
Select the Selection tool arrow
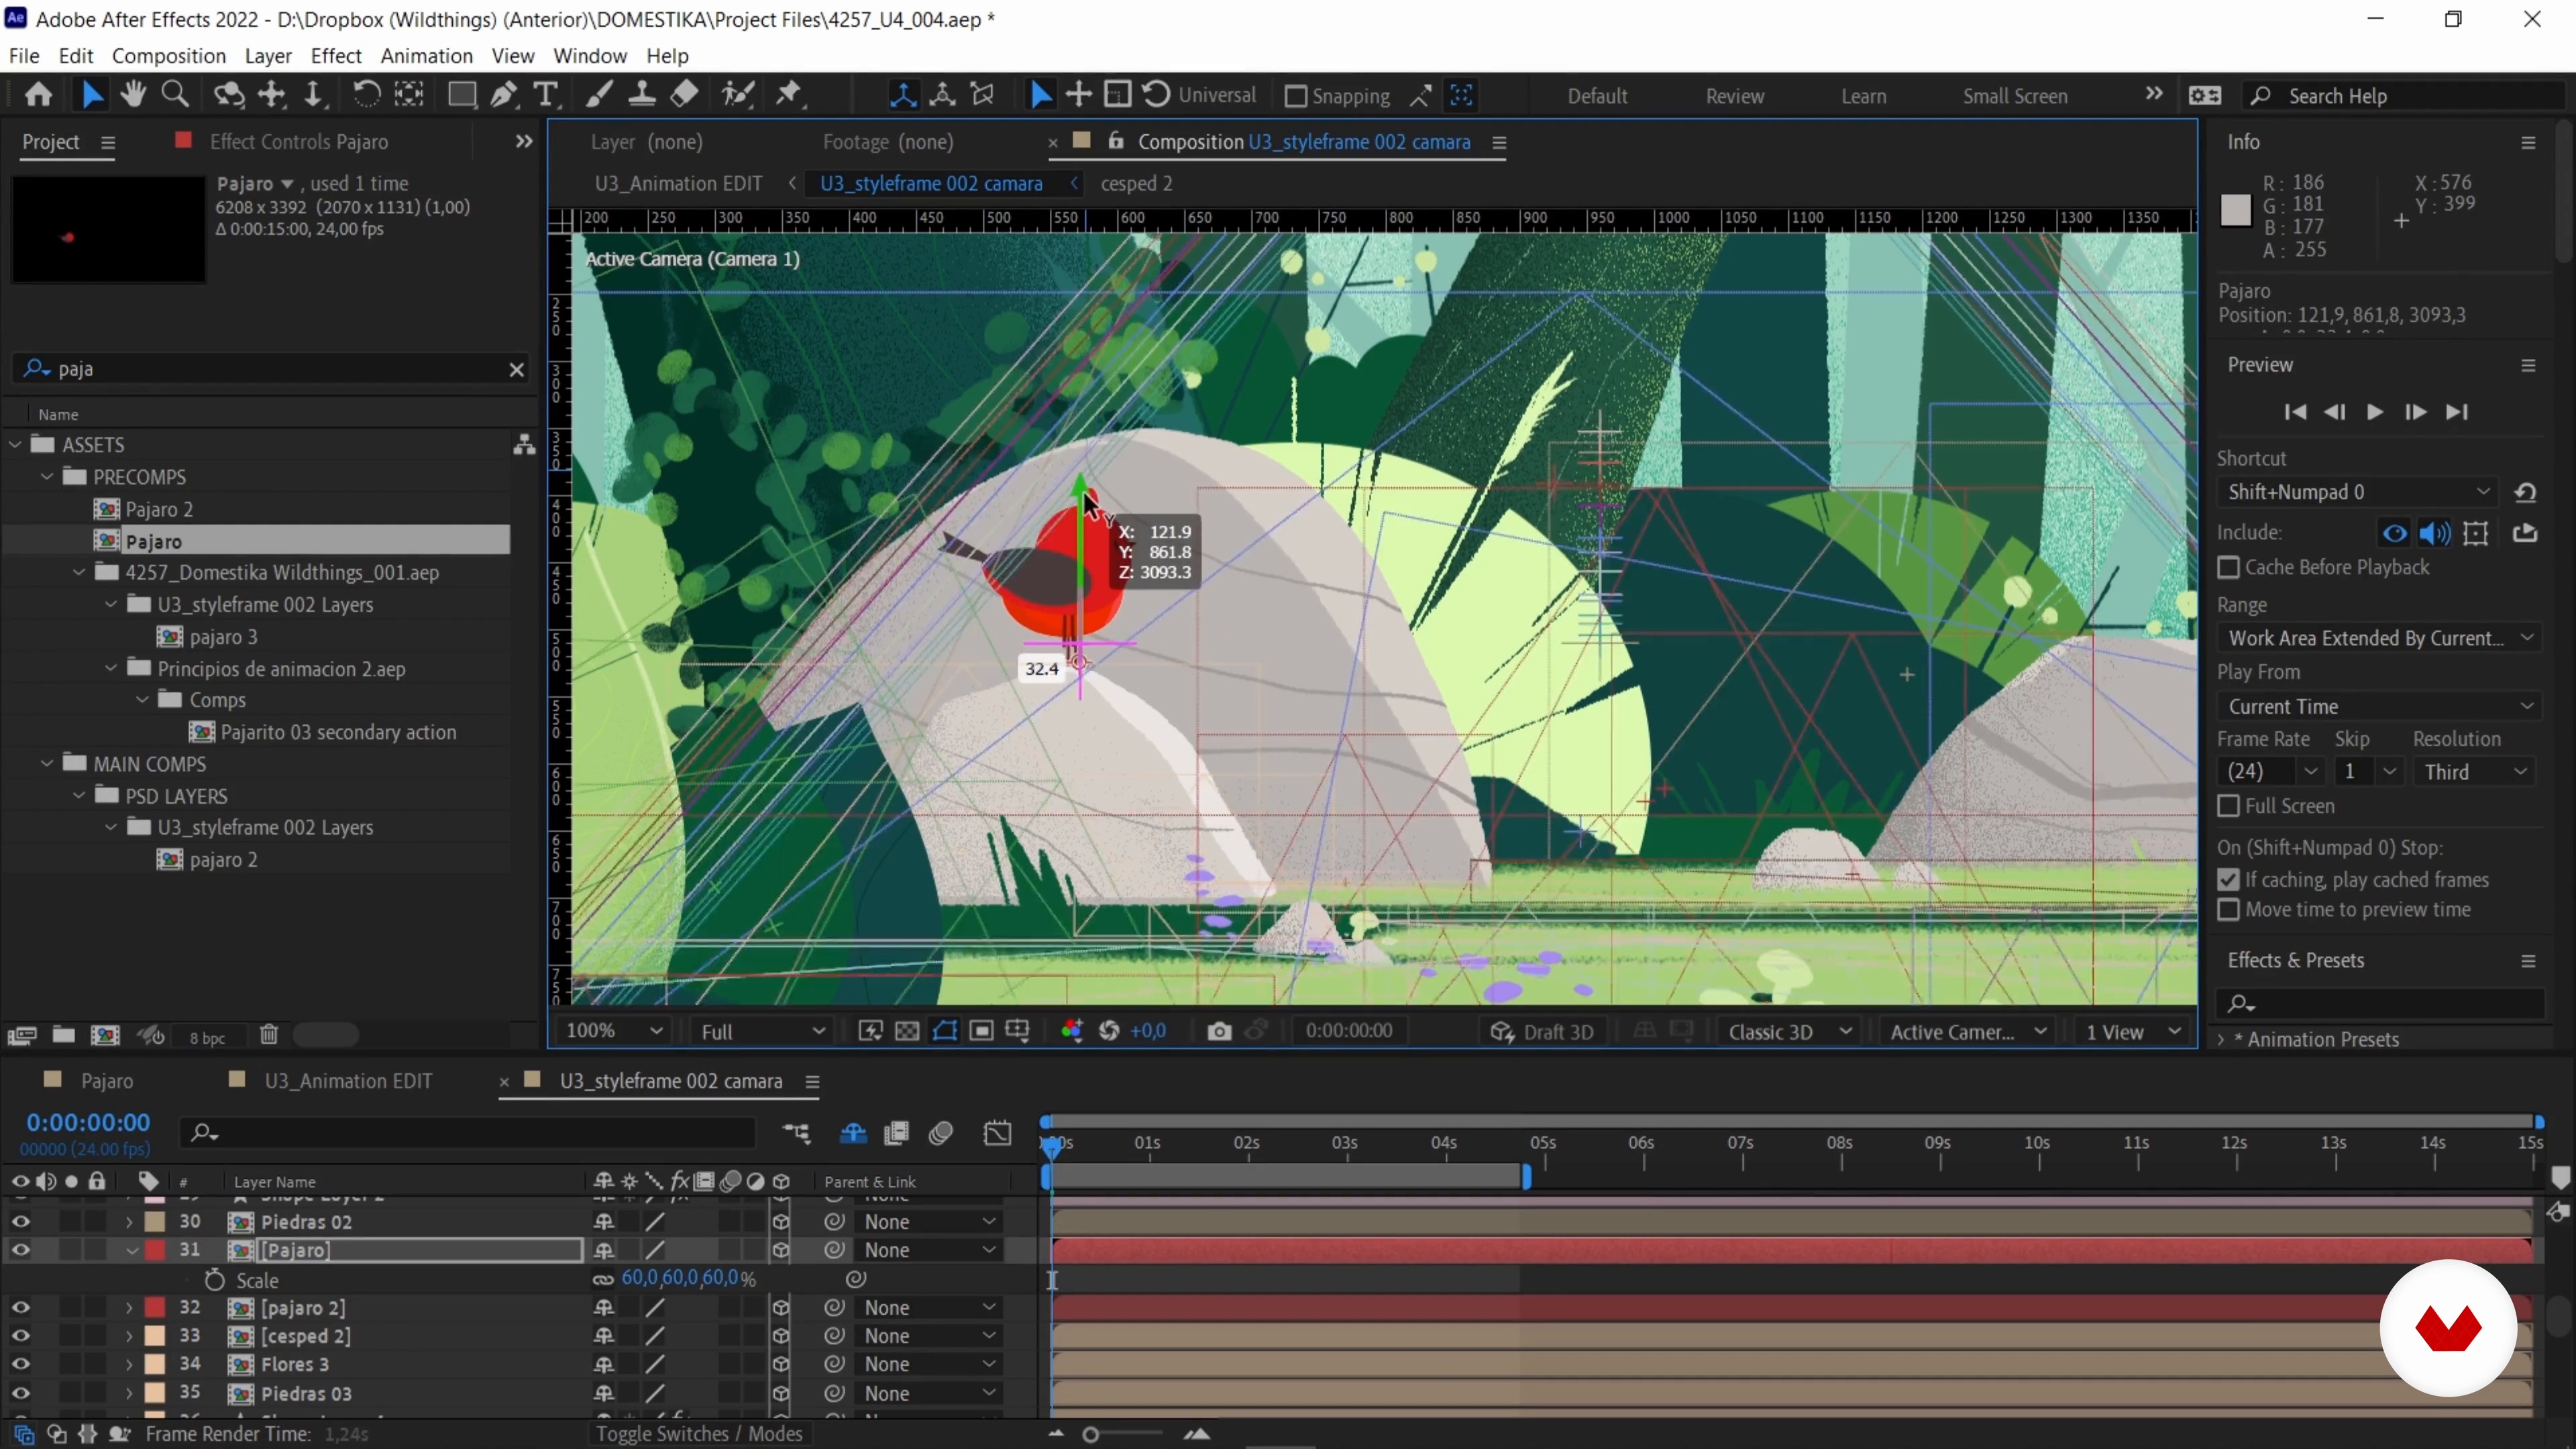point(91,95)
